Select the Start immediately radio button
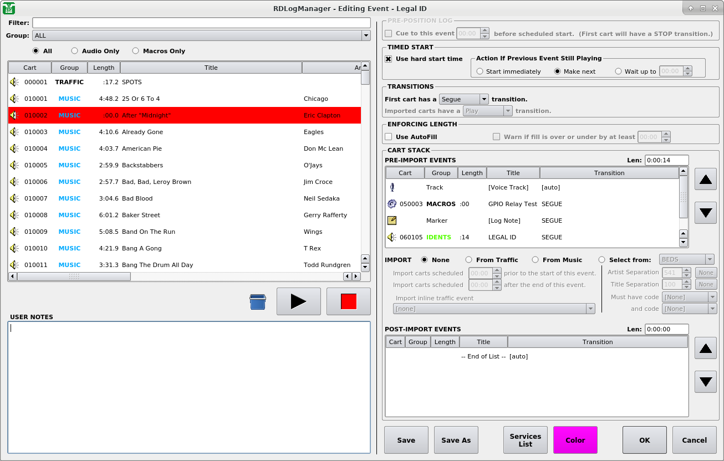This screenshot has height=461, width=724. click(480, 71)
